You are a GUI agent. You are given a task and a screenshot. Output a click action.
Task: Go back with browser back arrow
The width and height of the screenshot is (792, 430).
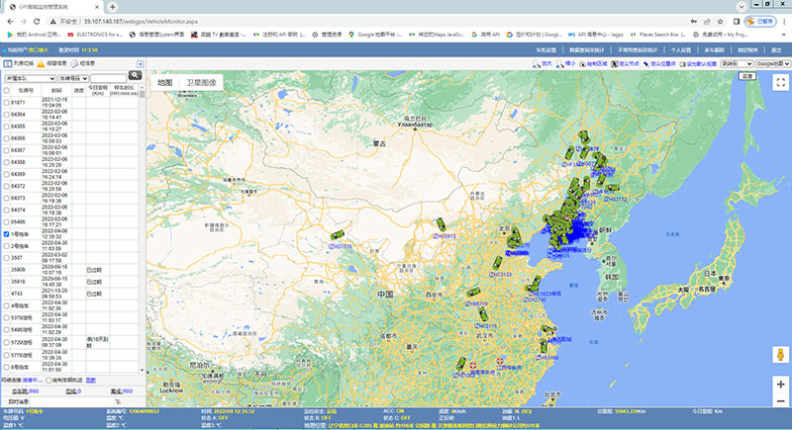pyautogui.click(x=10, y=21)
